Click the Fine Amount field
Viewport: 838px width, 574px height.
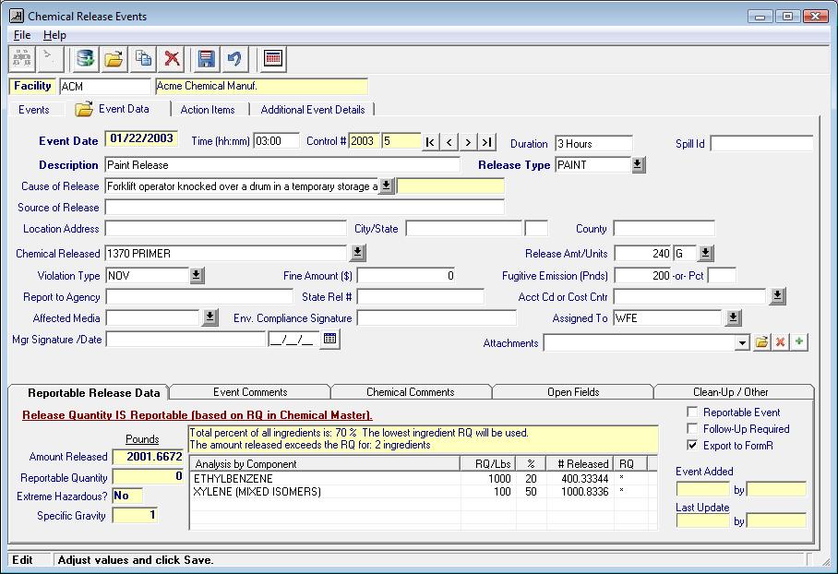tap(406, 275)
